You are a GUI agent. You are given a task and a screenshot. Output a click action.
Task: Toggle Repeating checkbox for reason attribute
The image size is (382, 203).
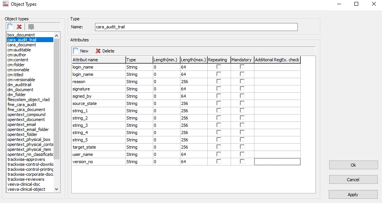coord(219,82)
